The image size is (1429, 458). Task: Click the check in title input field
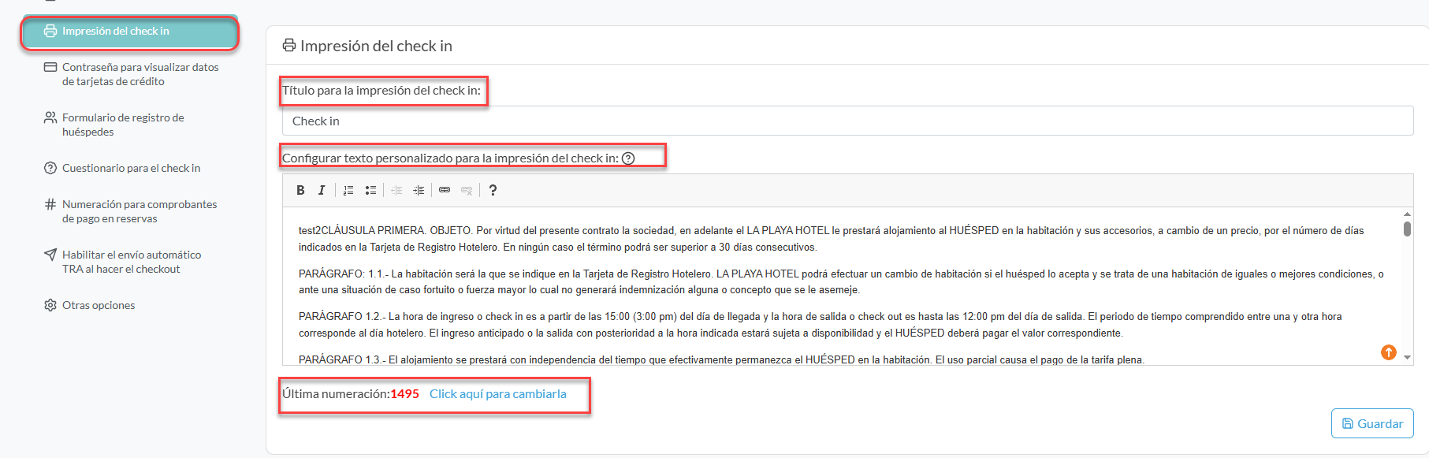coord(847,121)
